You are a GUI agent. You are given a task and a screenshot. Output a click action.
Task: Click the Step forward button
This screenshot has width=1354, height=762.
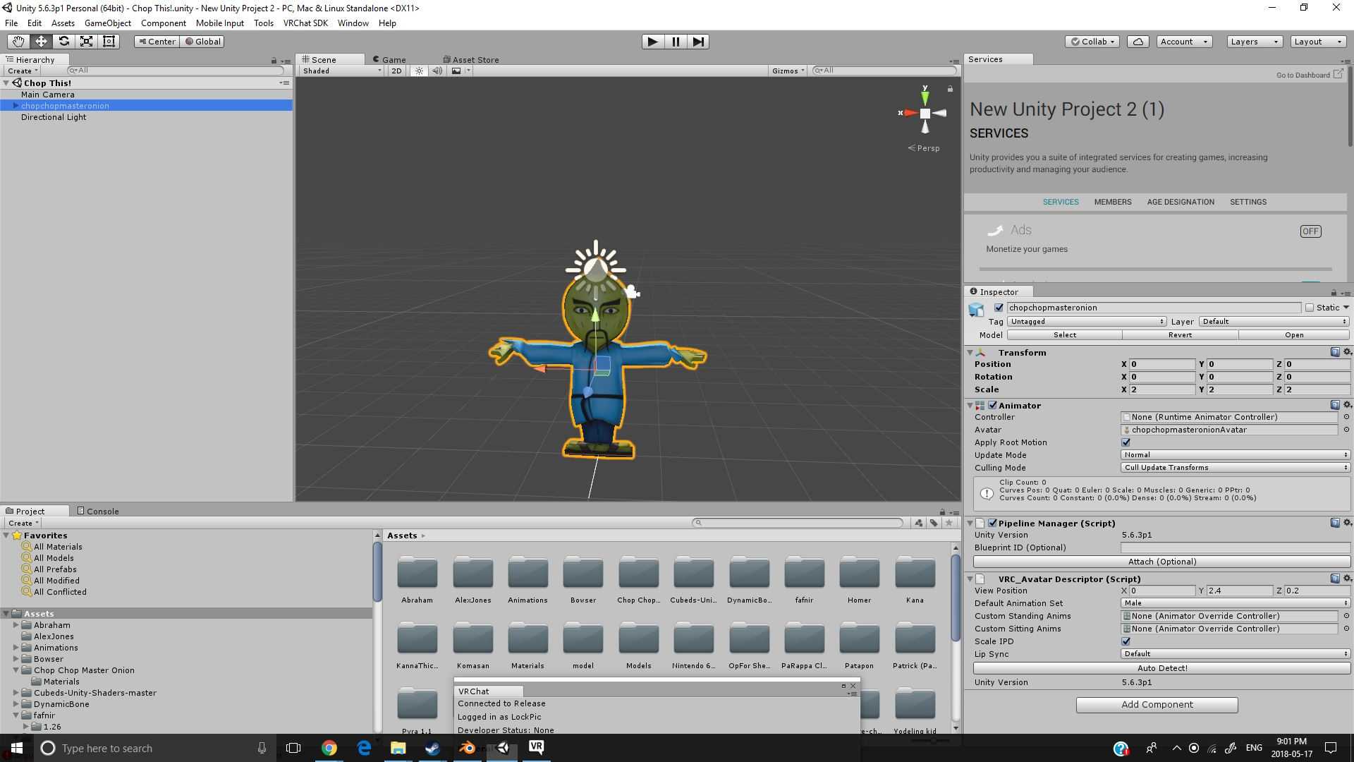click(x=698, y=42)
